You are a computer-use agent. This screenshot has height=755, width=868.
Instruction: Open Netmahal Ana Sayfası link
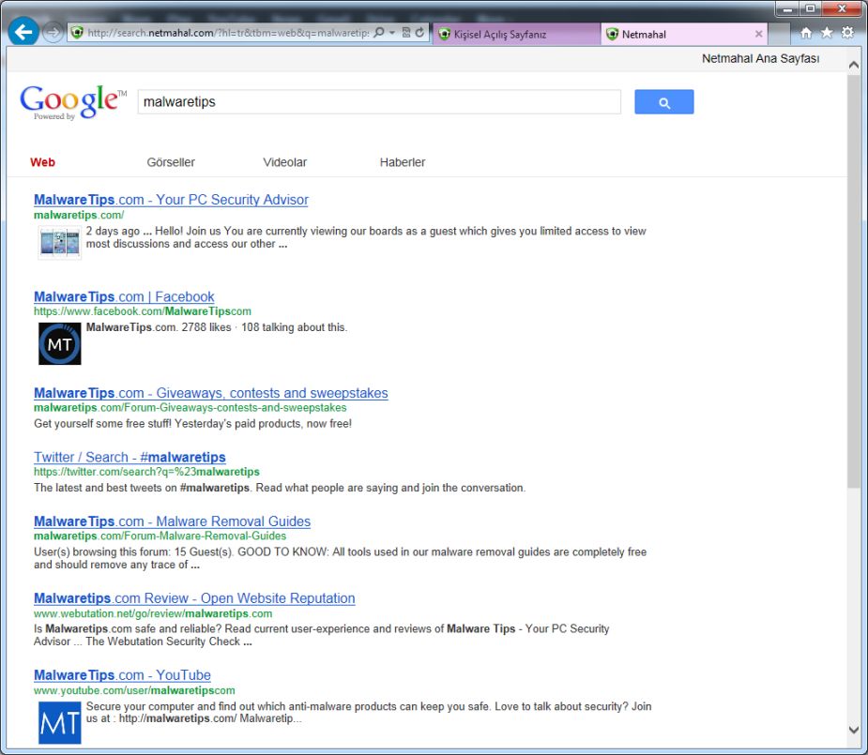tap(760, 59)
